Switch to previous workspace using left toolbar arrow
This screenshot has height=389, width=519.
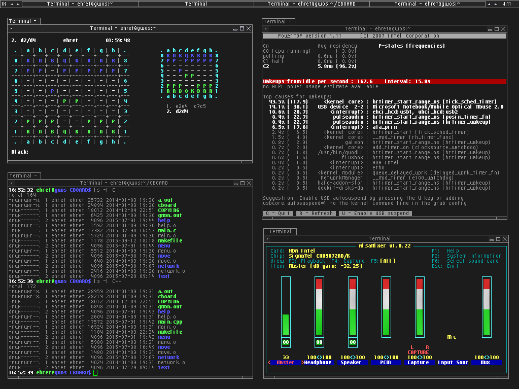(12, 4)
